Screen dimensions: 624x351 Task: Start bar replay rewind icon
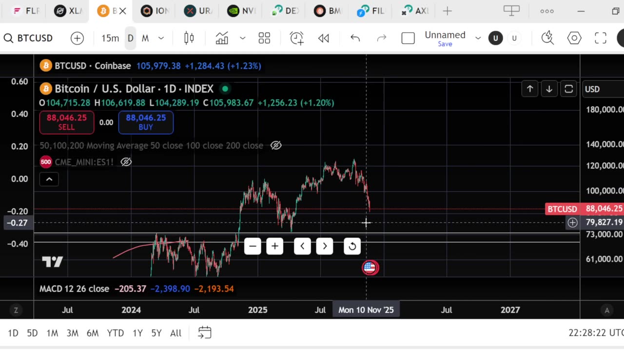(324, 38)
